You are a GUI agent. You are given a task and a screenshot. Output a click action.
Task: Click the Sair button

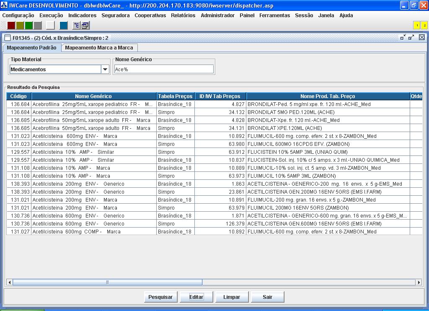coord(267,297)
